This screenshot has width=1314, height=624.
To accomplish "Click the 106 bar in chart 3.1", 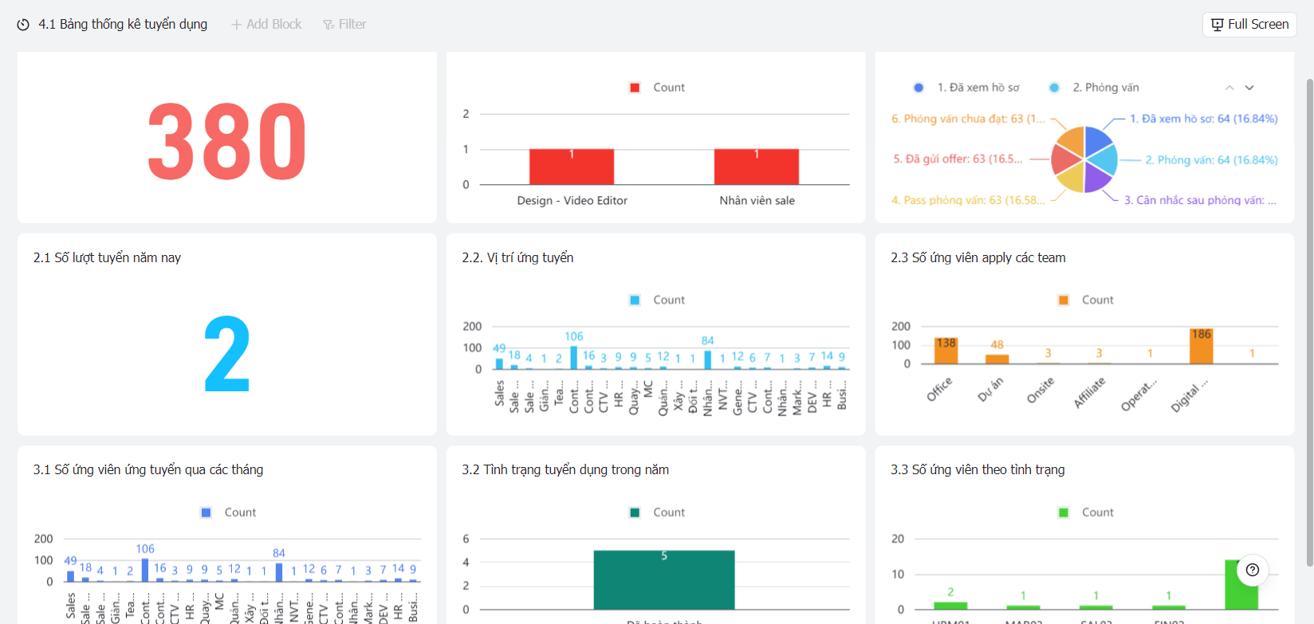I will coord(144,570).
